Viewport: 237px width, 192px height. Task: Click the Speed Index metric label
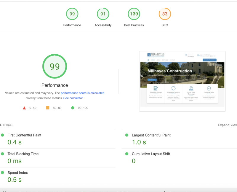pos(17,173)
